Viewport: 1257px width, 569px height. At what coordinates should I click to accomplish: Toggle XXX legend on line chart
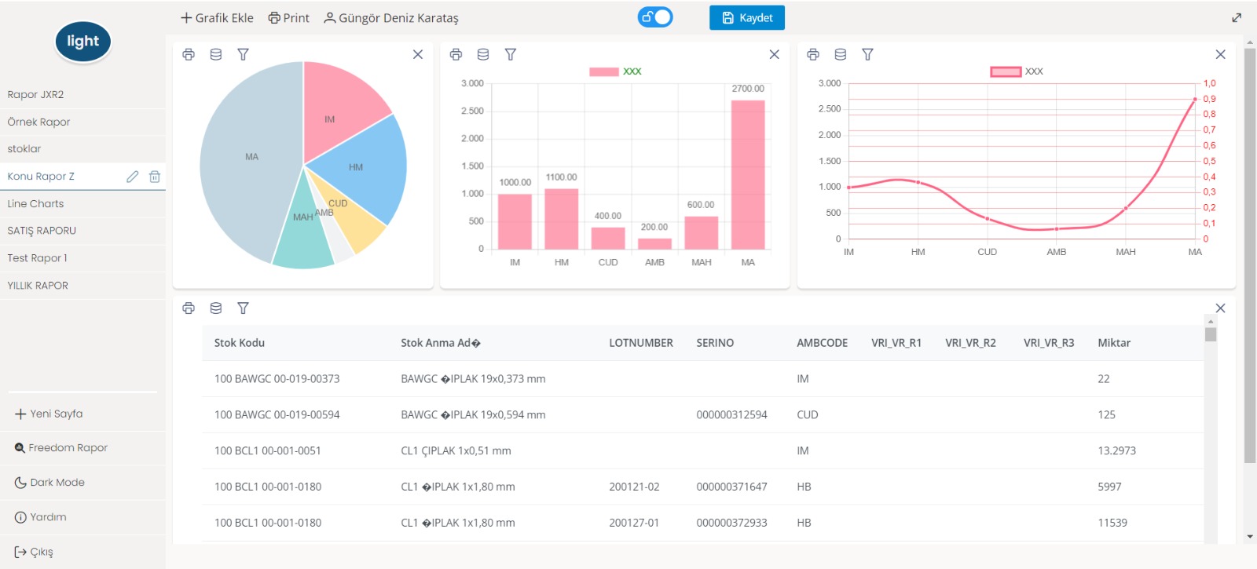(x=1017, y=71)
